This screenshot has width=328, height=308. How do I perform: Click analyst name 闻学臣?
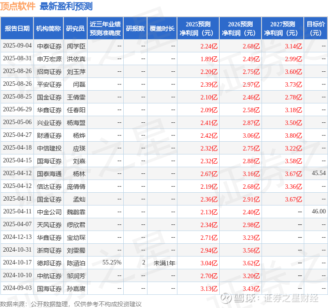pos(76,46)
